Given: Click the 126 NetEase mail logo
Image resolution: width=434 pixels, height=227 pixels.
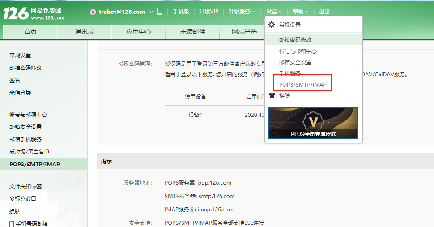Looking at the screenshot, I should pos(34,13).
